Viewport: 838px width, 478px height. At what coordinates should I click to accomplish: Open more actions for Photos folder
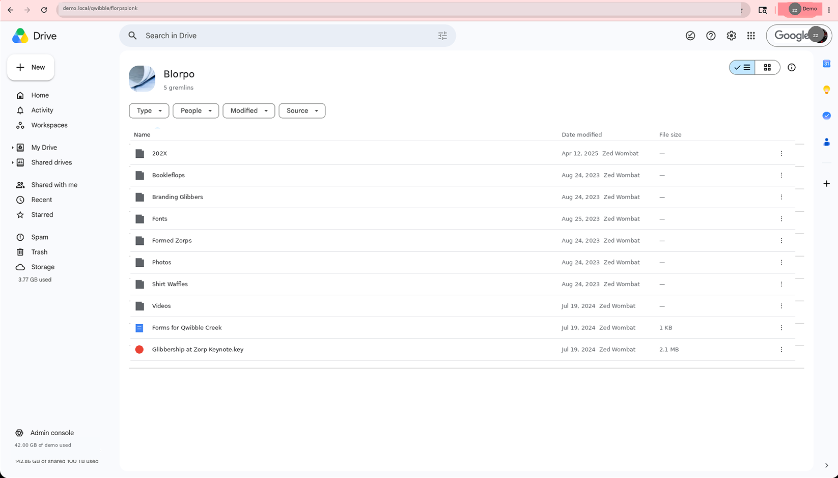781,262
